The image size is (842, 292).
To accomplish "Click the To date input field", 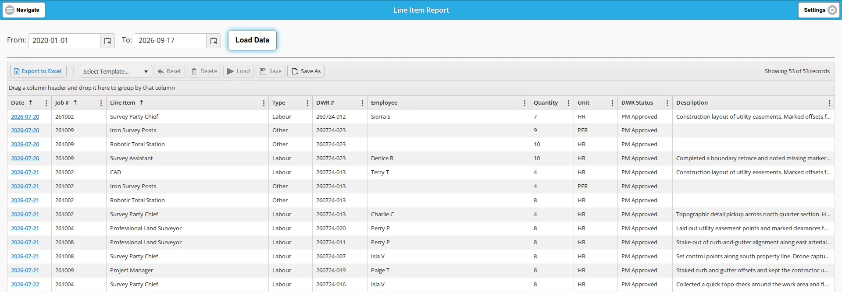I will click(x=170, y=41).
